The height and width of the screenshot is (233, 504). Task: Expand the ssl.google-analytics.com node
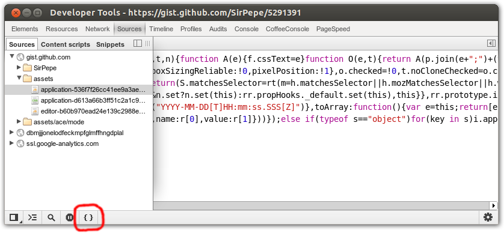(x=12, y=143)
